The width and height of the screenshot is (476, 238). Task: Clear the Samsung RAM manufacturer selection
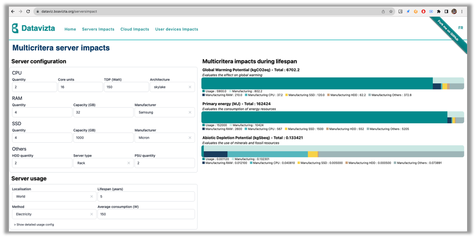click(x=190, y=112)
